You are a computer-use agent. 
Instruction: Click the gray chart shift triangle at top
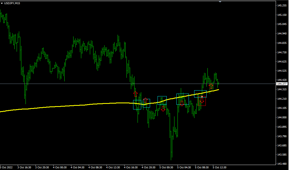point(220,2)
